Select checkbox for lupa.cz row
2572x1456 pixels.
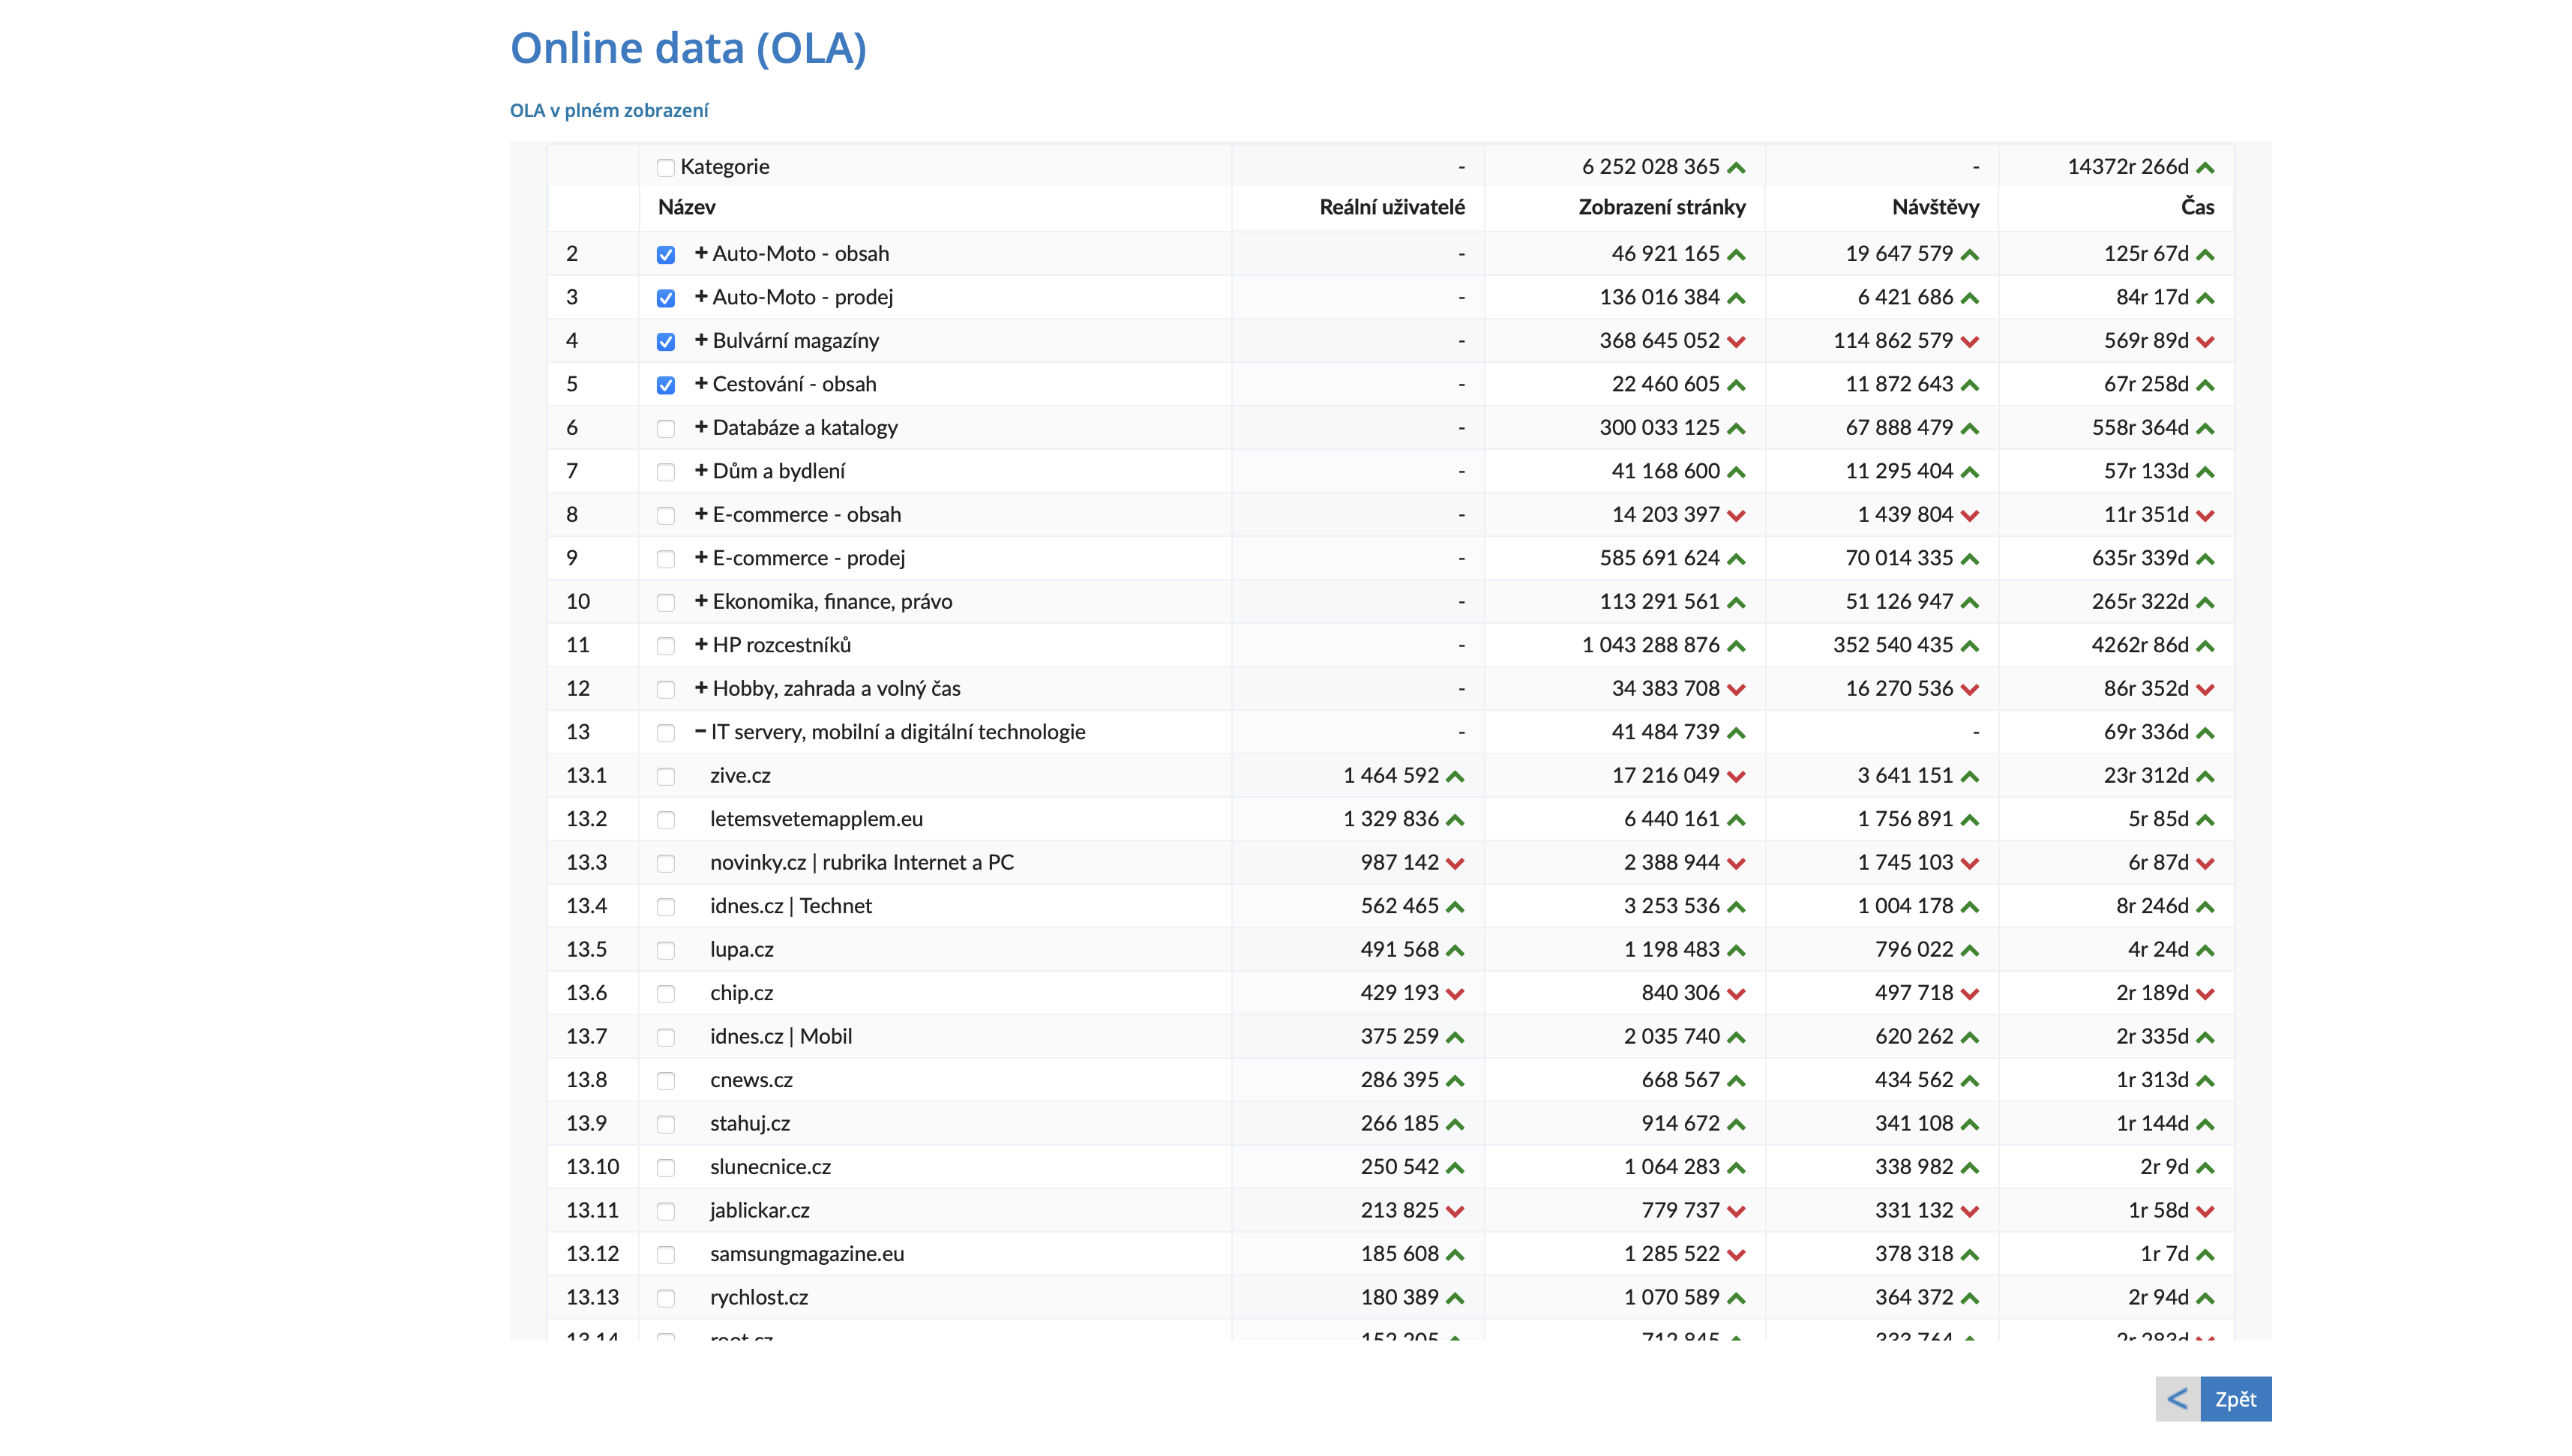pos(665,951)
